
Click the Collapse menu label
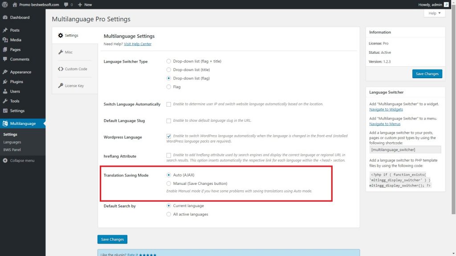pos(22,160)
